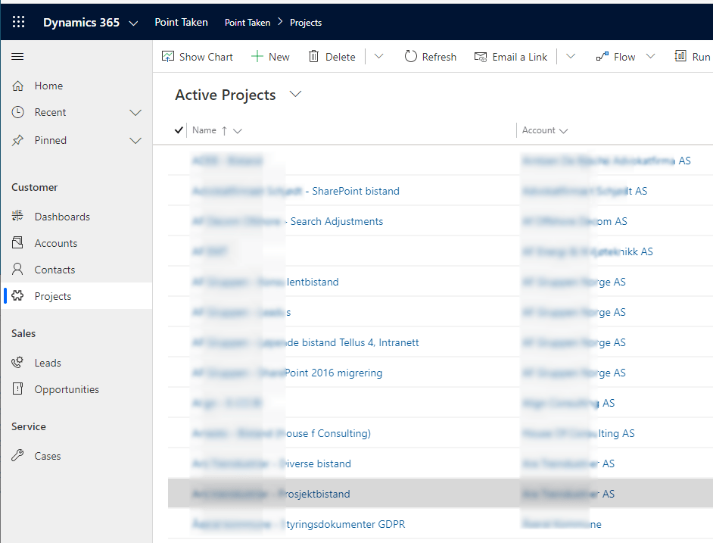Click the Delete trash can button
713x543 pixels.
(332, 57)
